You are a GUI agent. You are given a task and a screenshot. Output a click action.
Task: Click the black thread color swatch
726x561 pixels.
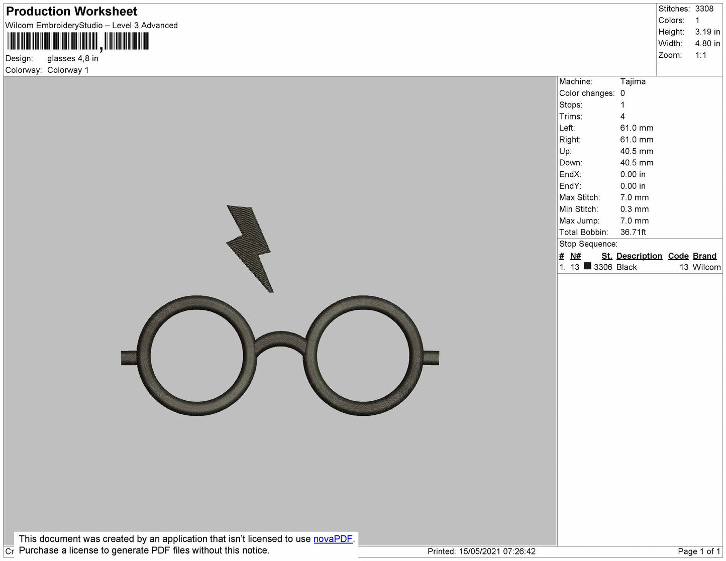pos(587,267)
